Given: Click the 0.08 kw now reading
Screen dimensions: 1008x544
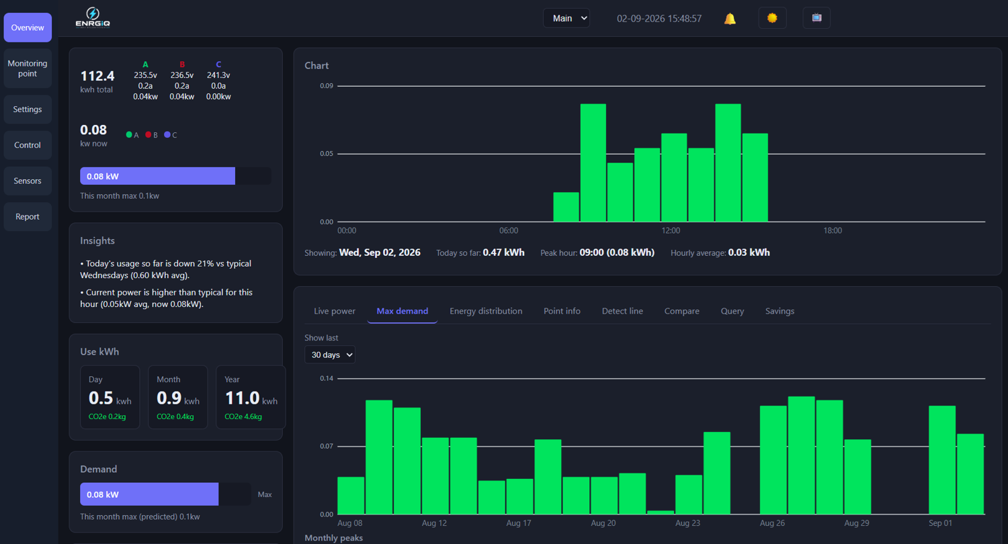Looking at the screenshot, I should pos(93,134).
